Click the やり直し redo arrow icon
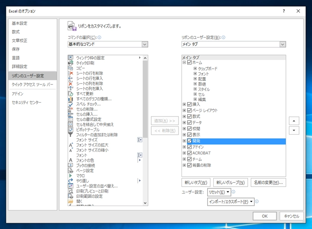This screenshot has height=229, width=312. click(x=71, y=181)
